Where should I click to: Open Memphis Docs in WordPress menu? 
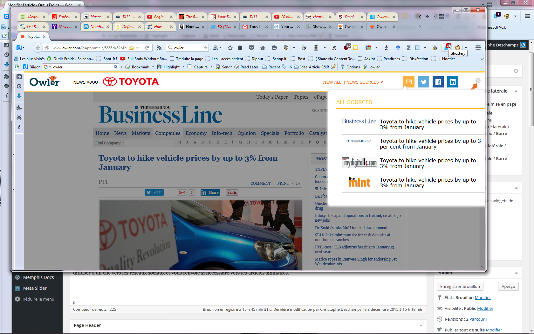[x=38, y=277]
